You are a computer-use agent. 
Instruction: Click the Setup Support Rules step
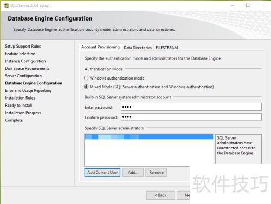point(23,46)
